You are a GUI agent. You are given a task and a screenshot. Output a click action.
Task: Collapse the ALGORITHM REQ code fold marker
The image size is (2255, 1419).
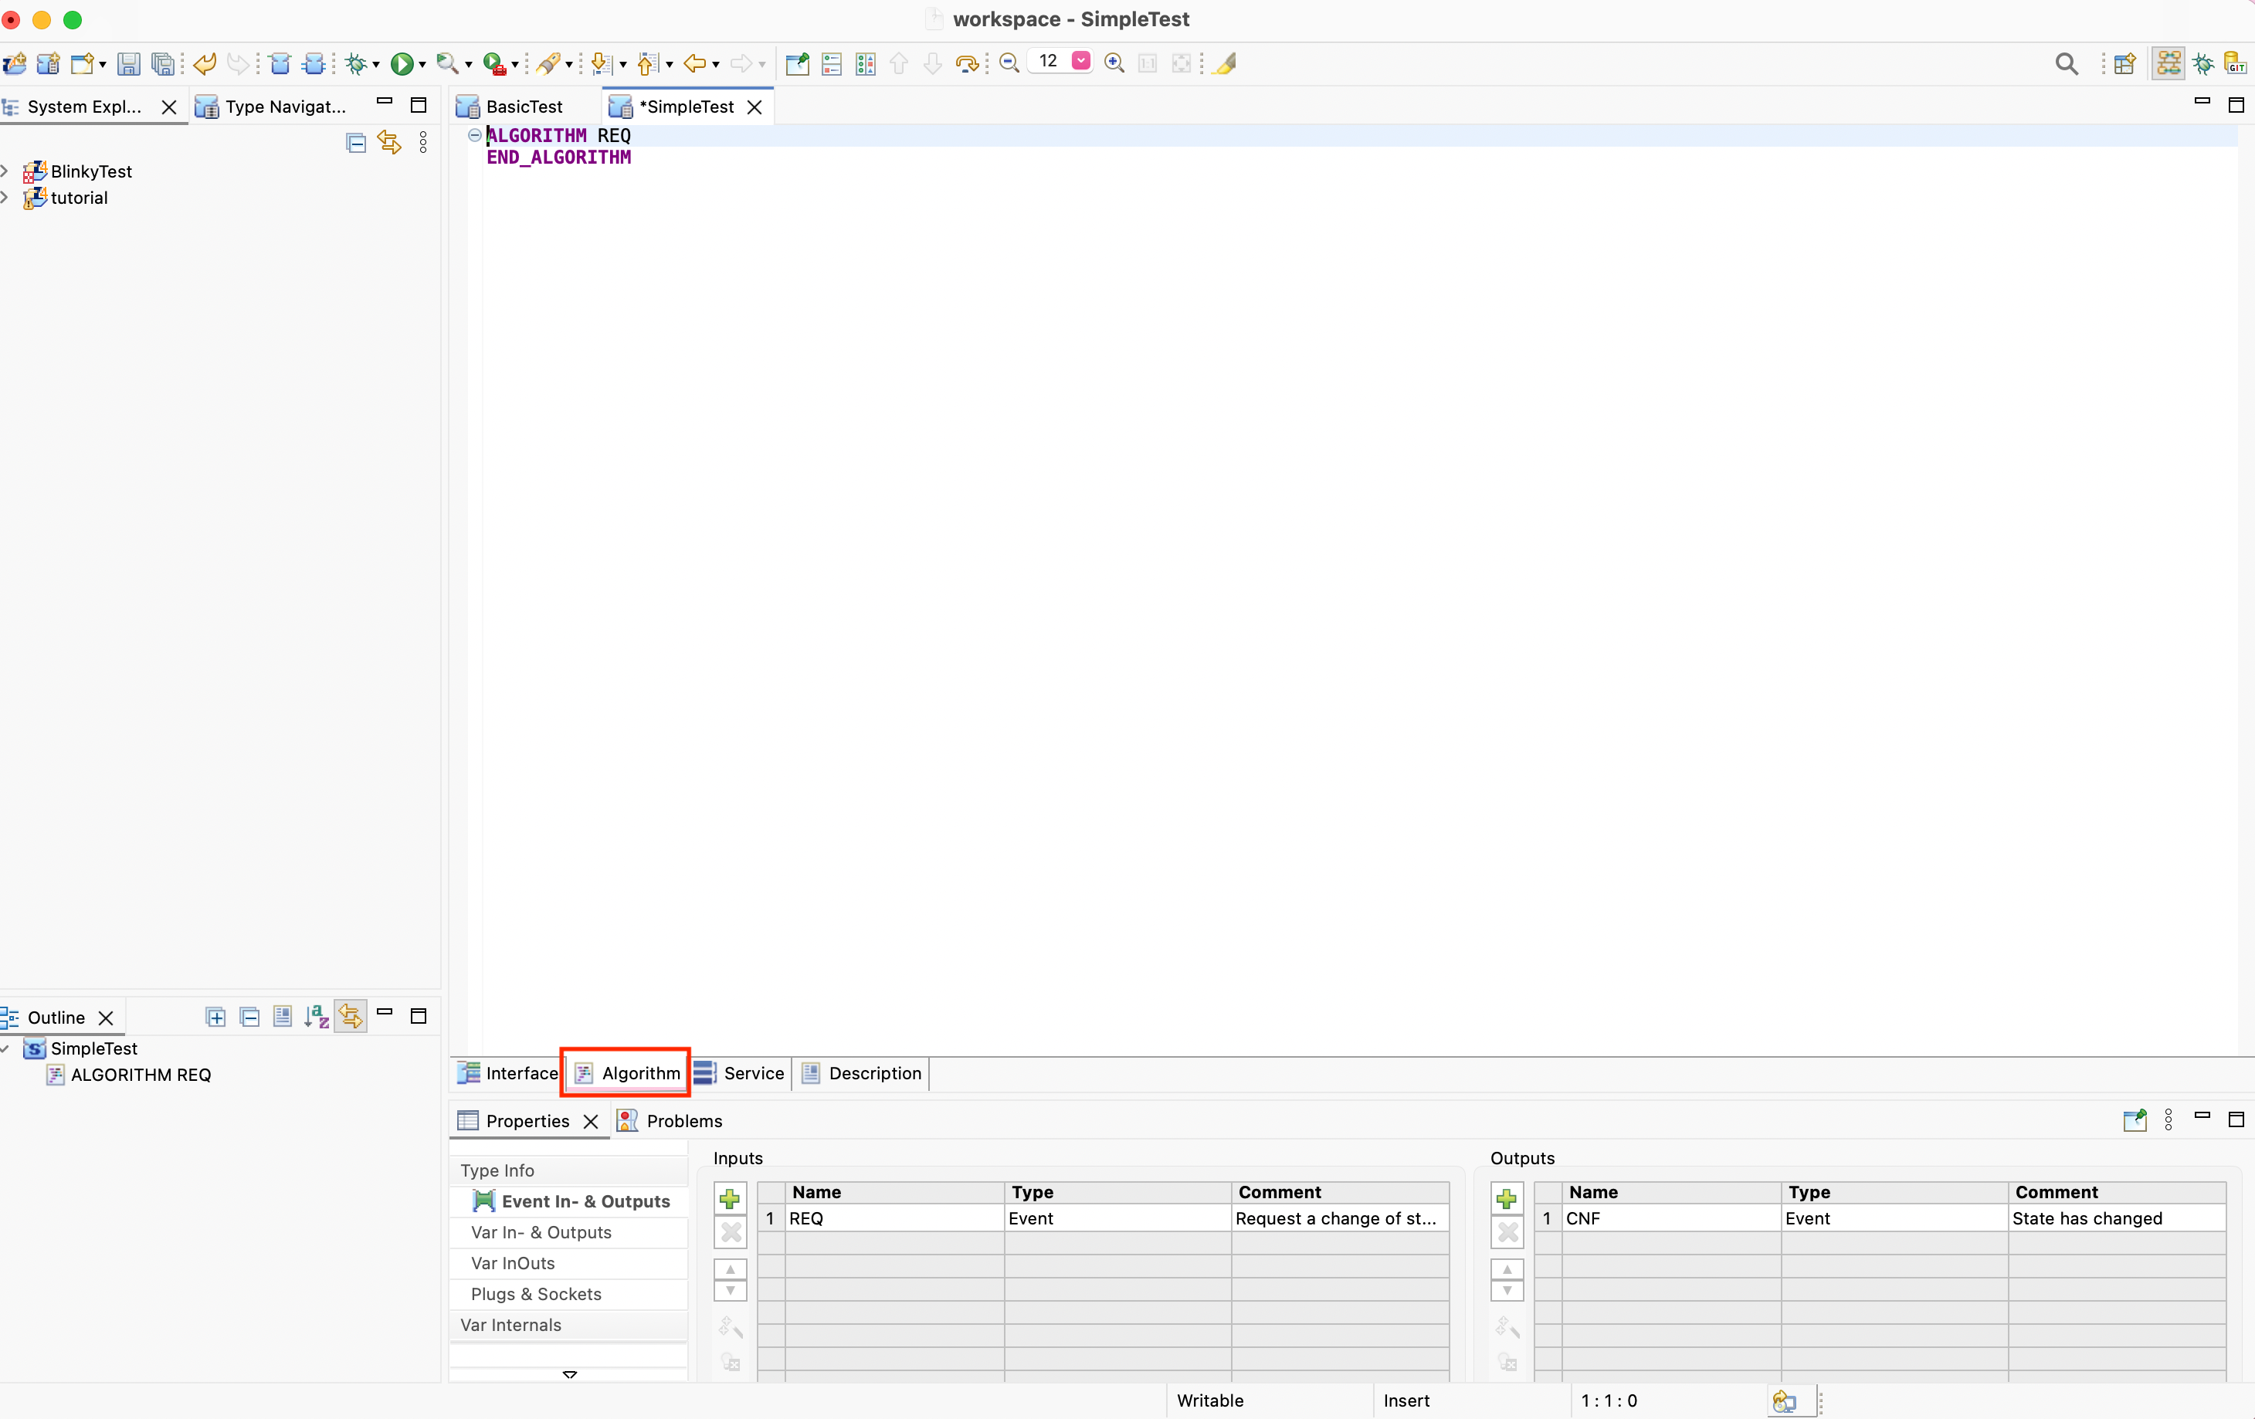pos(475,136)
